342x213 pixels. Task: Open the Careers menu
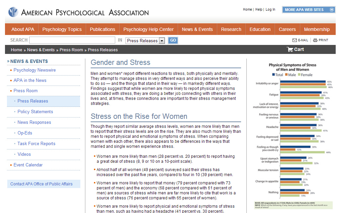pyautogui.click(x=287, y=29)
